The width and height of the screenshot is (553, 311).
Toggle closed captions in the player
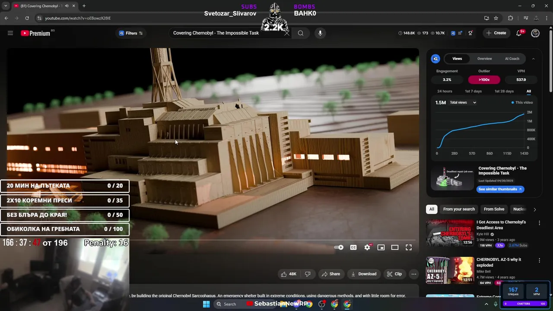tap(353, 248)
